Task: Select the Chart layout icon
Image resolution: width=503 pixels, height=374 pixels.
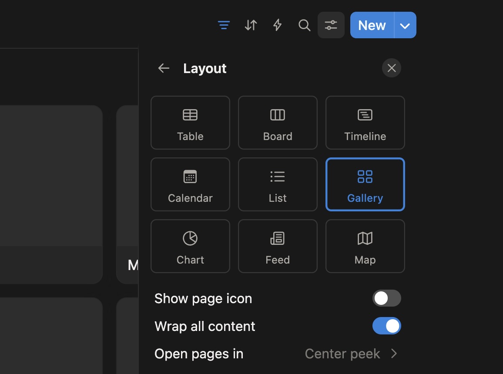Action: tap(190, 246)
